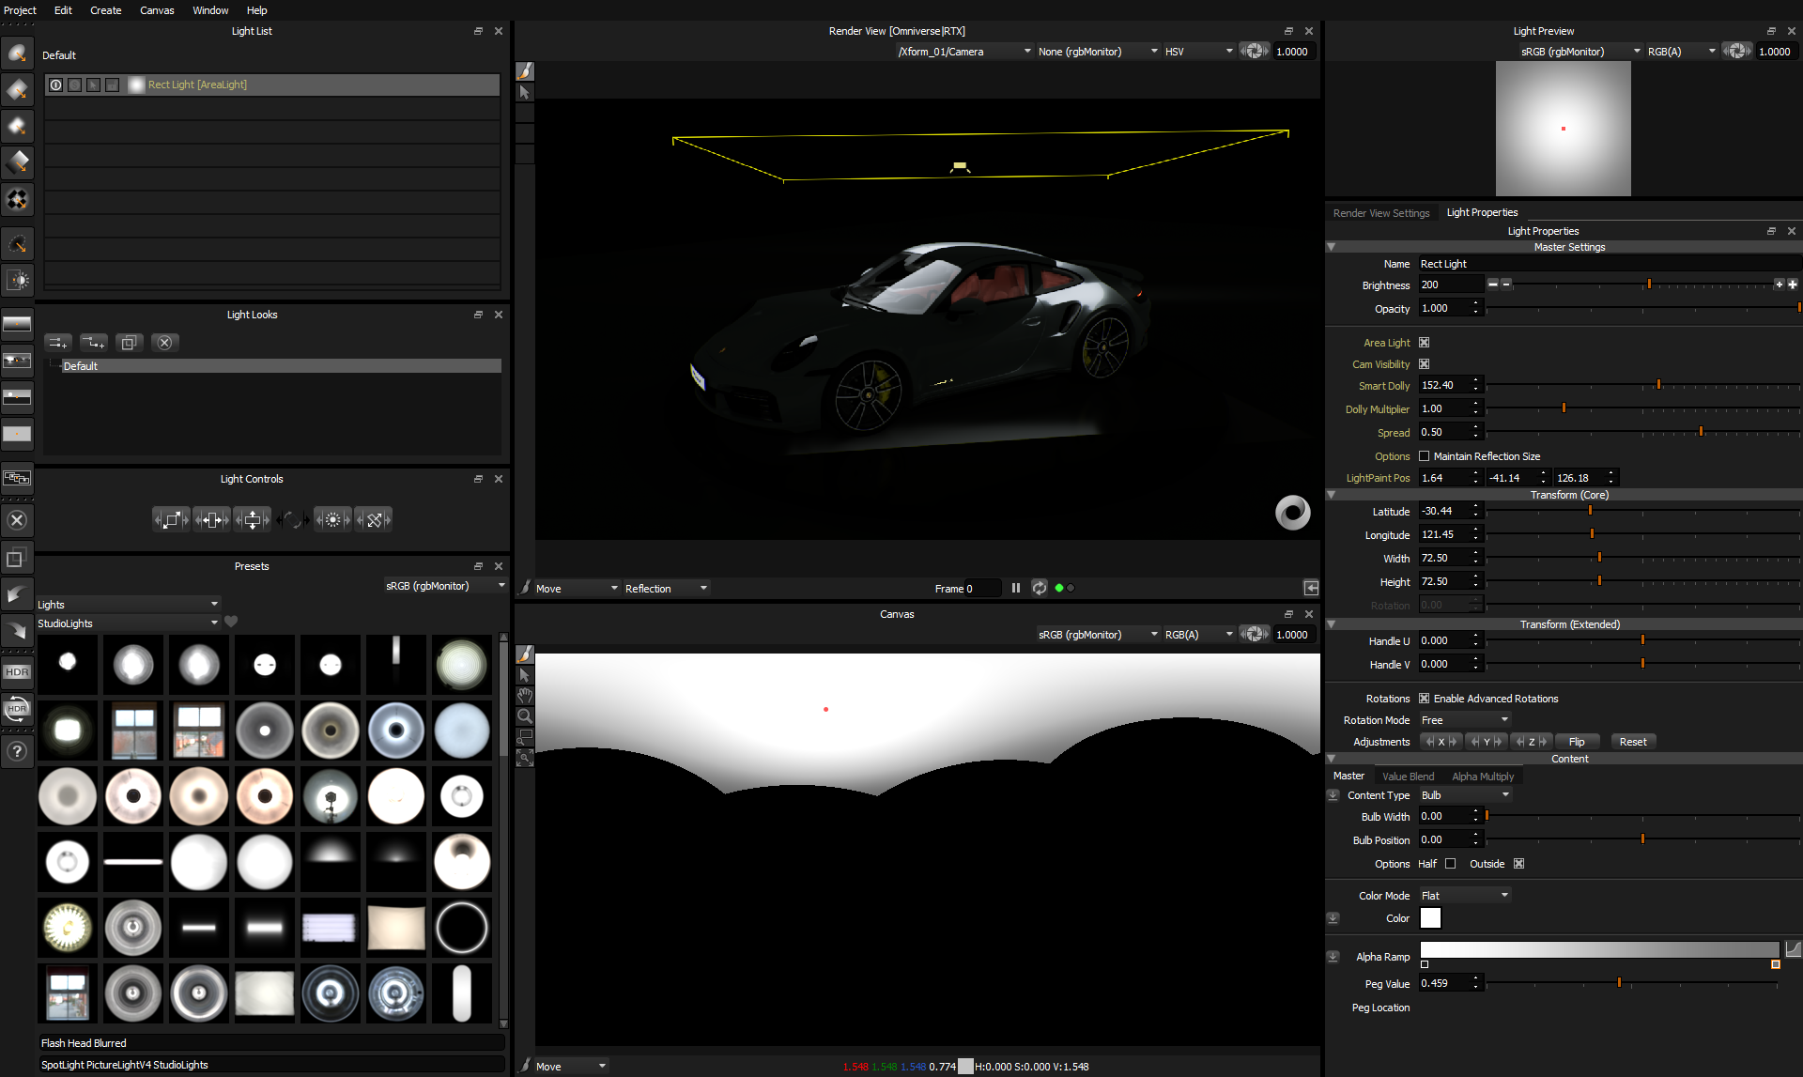1803x1077 pixels.
Task: Enable the Half option checkbox
Action: pos(1450,864)
